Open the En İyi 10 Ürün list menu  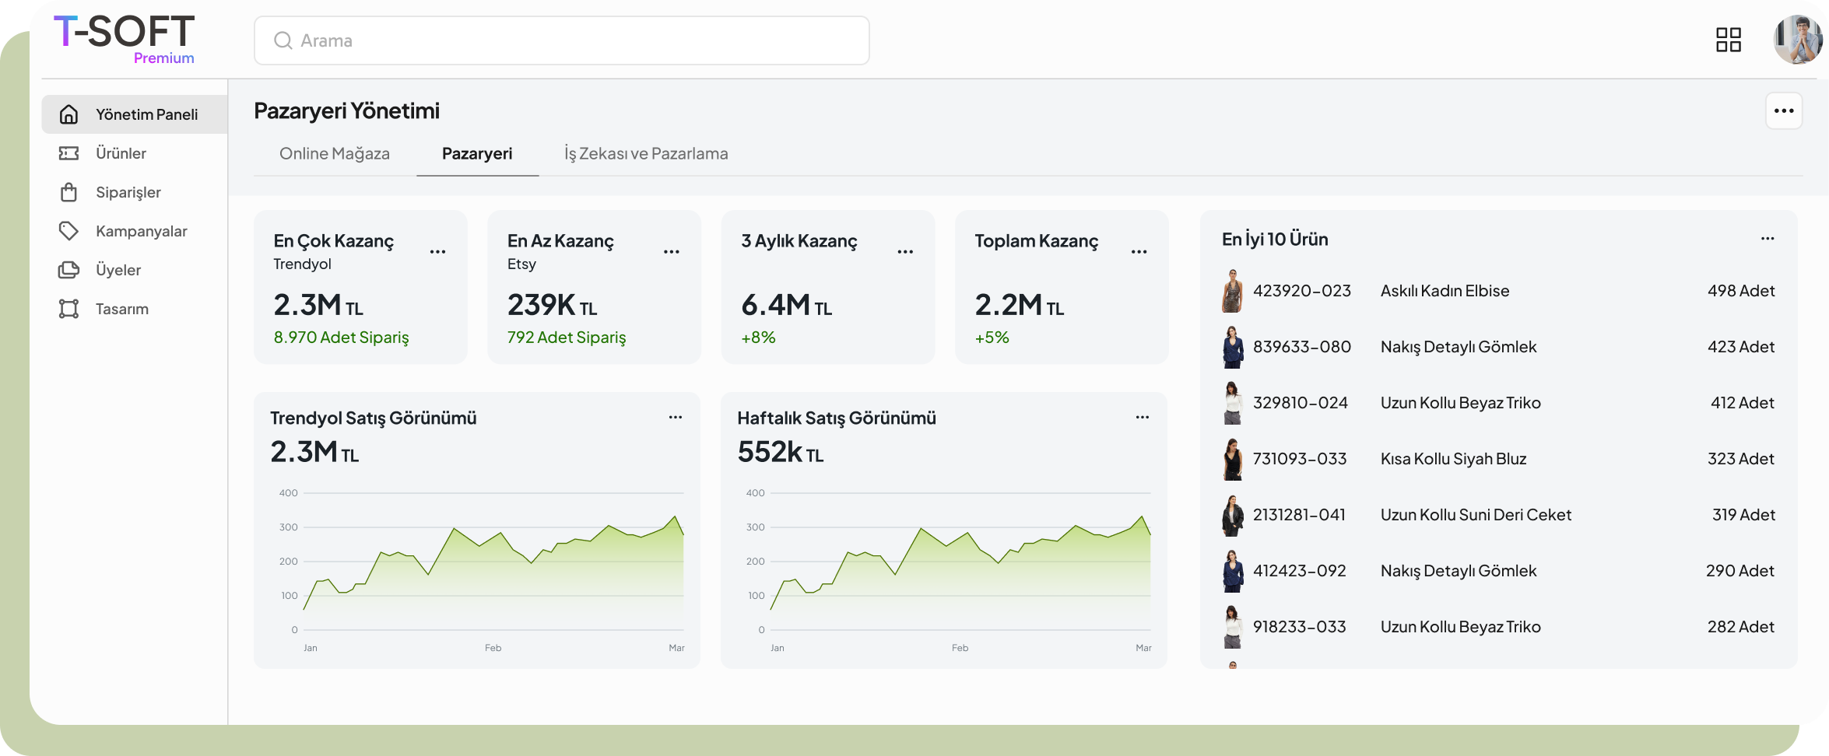coord(1768,239)
